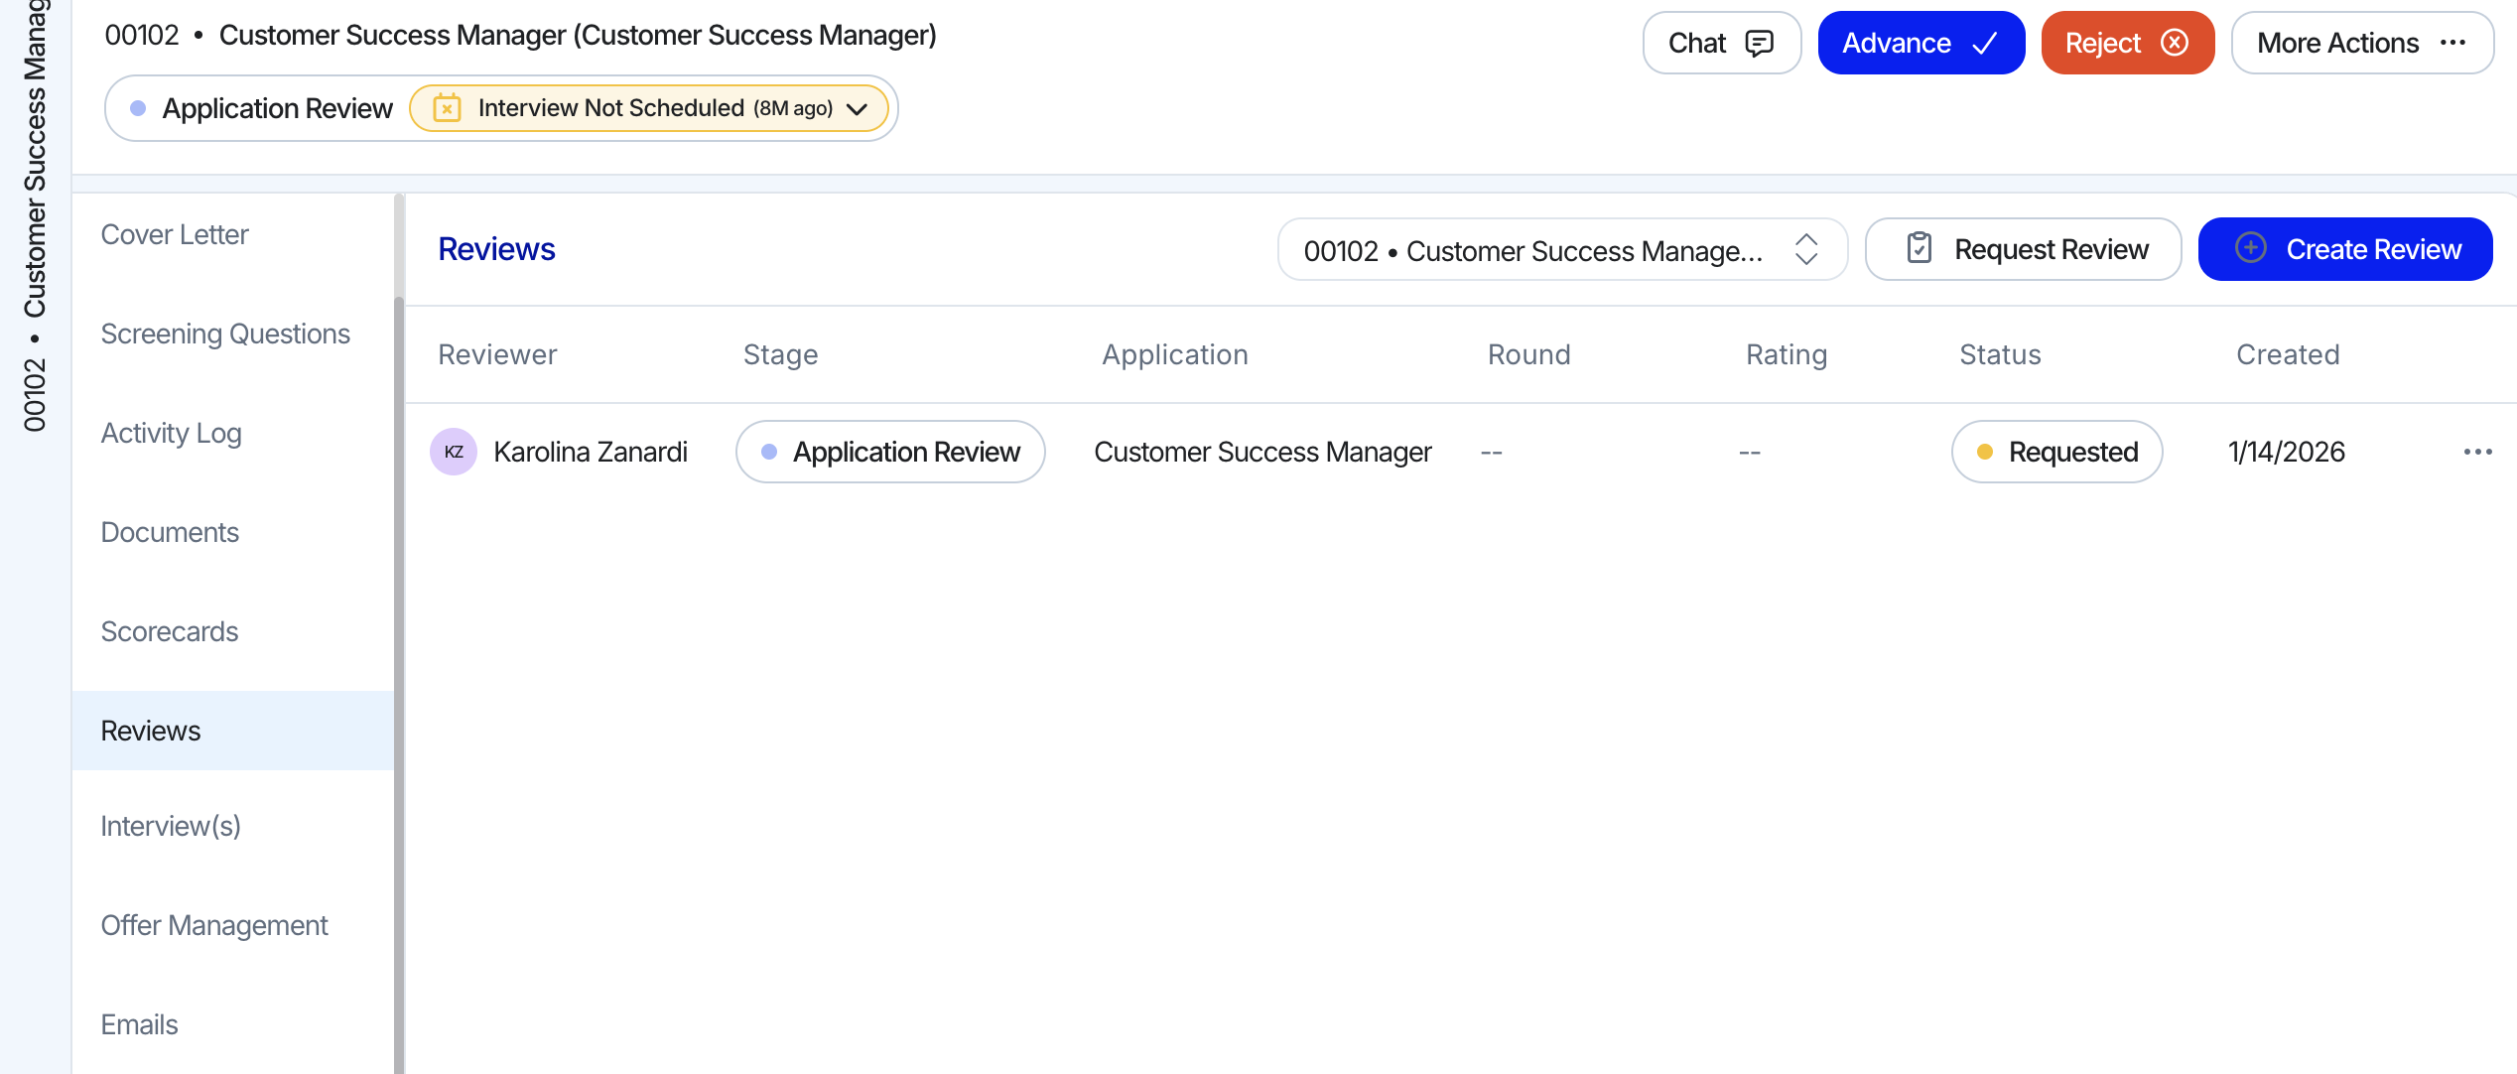This screenshot has height=1074, width=2517.
Task: Click the KZ reviewer avatar
Action: [x=454, y=452]
